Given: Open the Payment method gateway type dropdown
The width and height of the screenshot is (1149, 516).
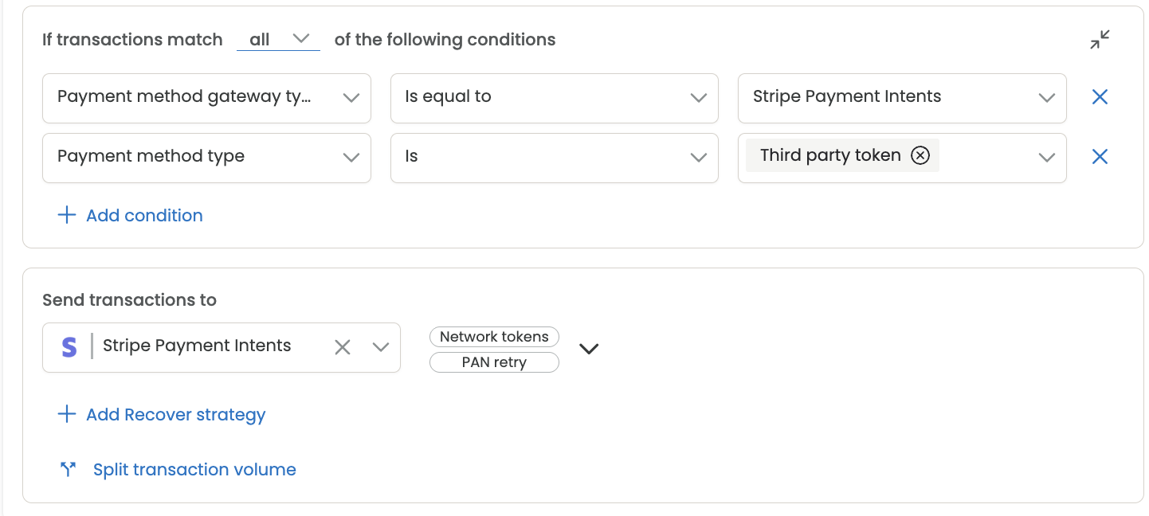Looking at the screenshot, I should coord(206,98).
